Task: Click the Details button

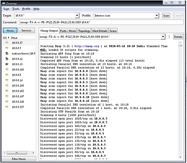Action: [178, 37]
